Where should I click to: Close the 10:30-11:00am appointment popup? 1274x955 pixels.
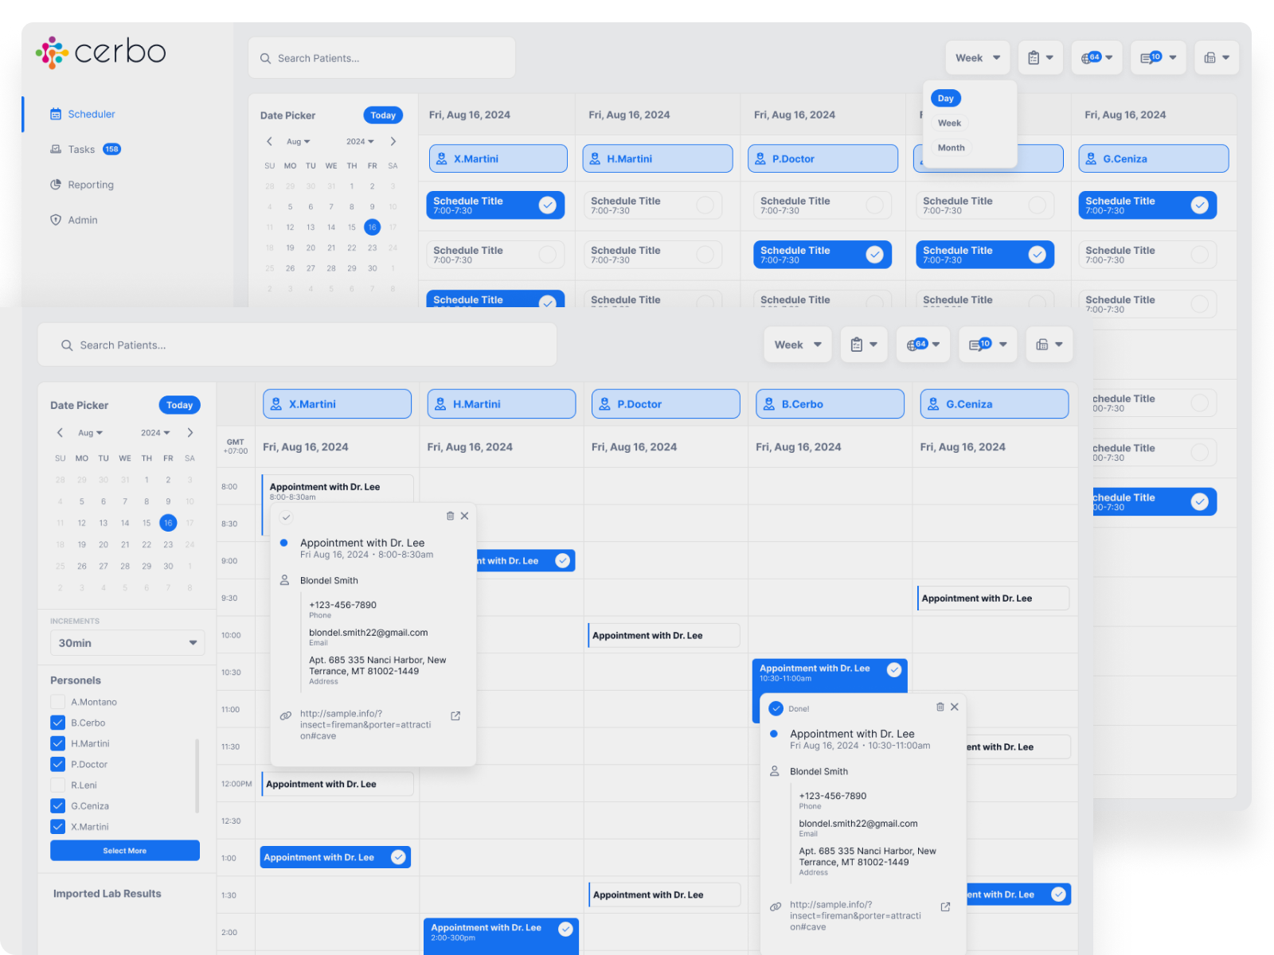coord(955,707)
